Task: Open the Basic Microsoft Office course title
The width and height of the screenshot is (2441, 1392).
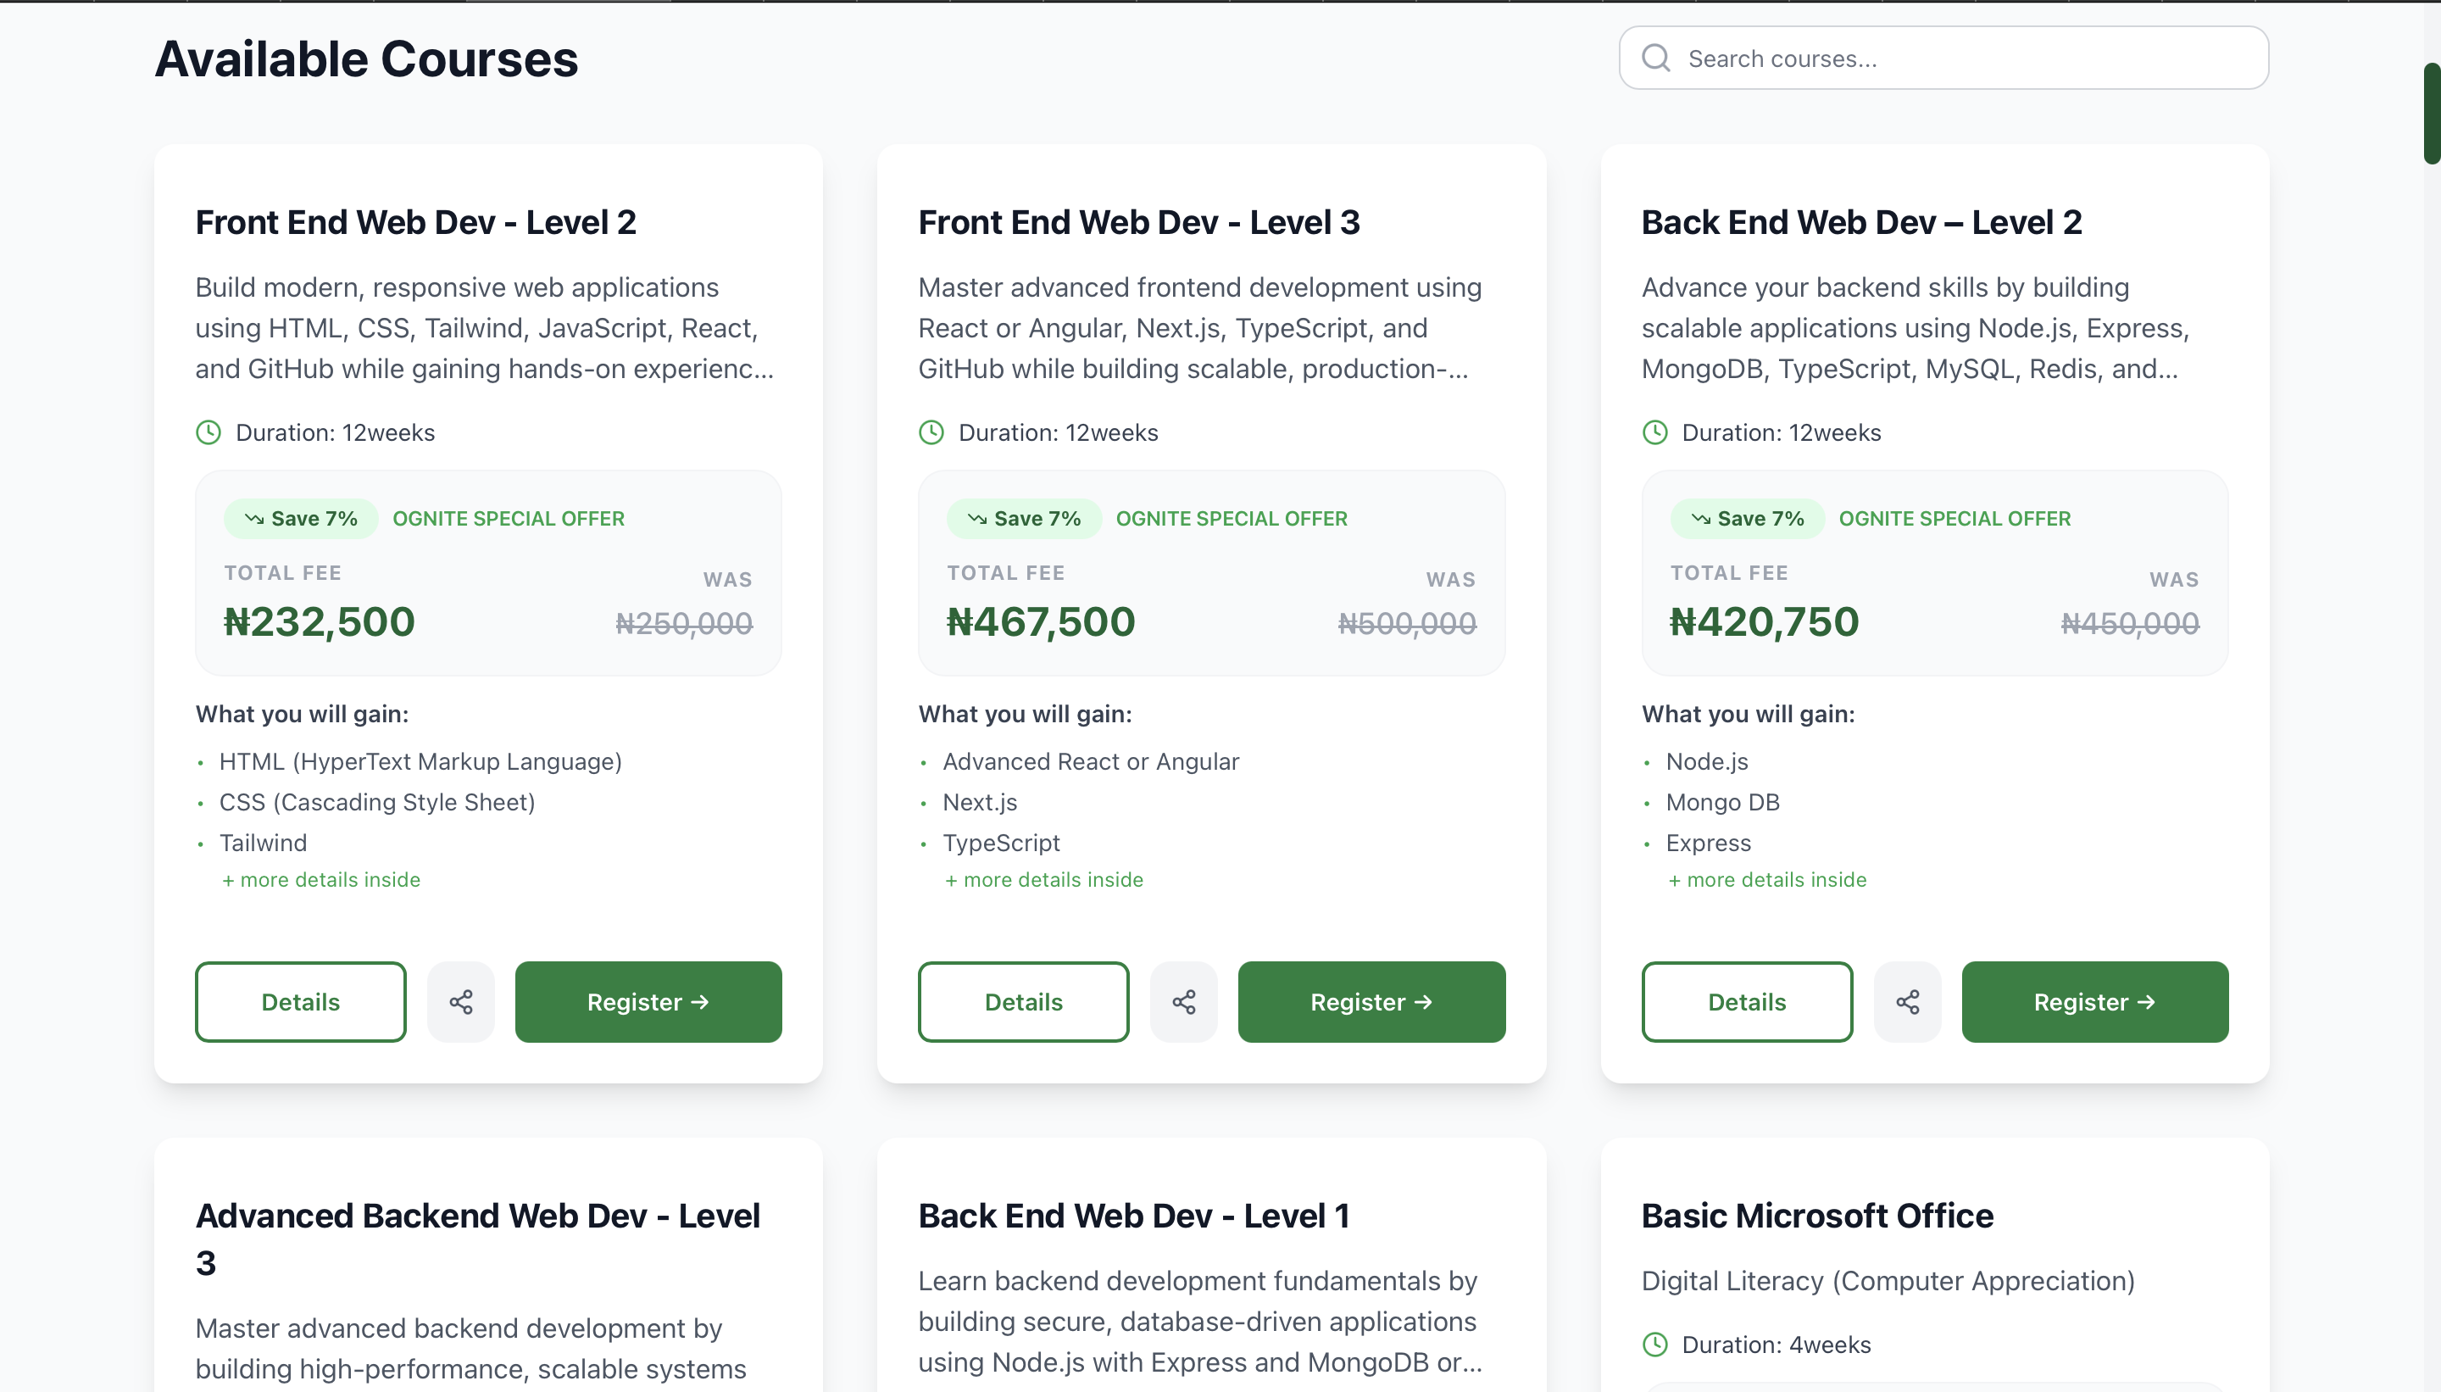Action: click(1817, 1215)
